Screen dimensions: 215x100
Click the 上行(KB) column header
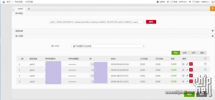tap(144, 59)
